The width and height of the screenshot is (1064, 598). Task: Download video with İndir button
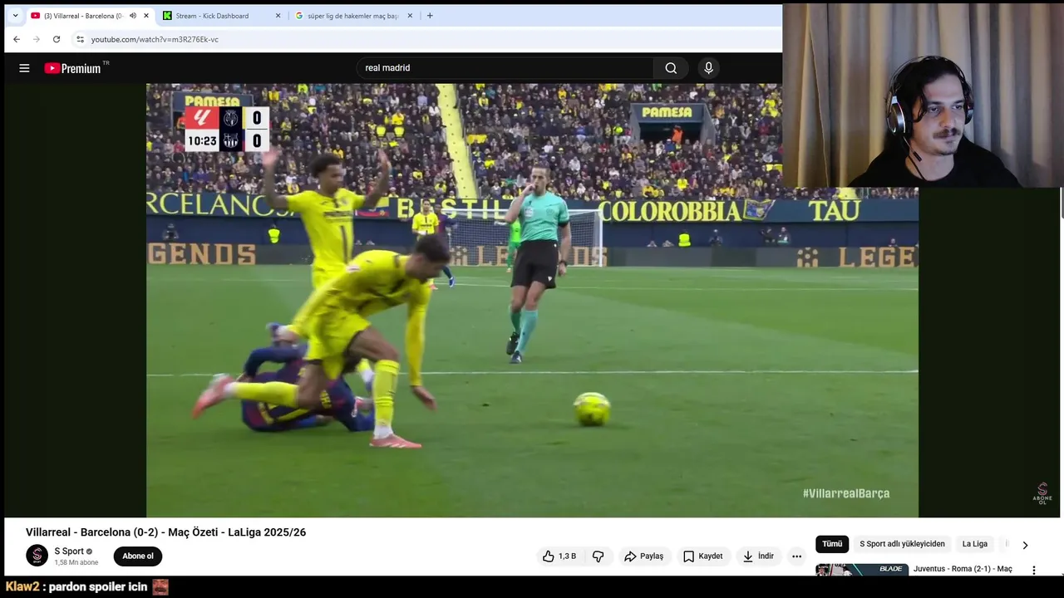758,556
